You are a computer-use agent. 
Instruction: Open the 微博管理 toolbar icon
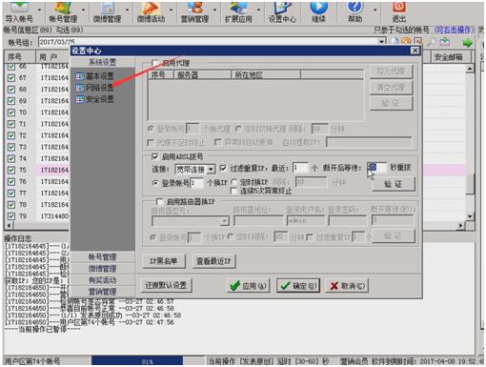107,12
